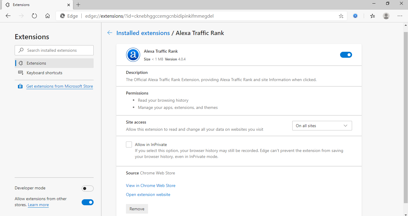Screen dimensions: 408x216
Task: Click the 'Source Chrome Web Store' text
Action: pos(150,173)
